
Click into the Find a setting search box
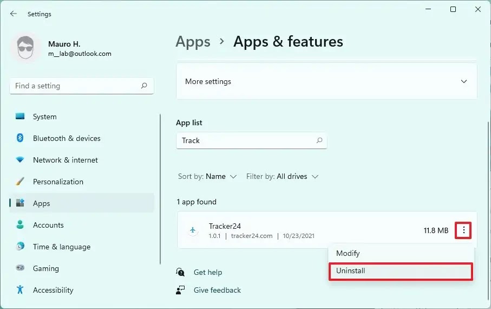[82, 86]
